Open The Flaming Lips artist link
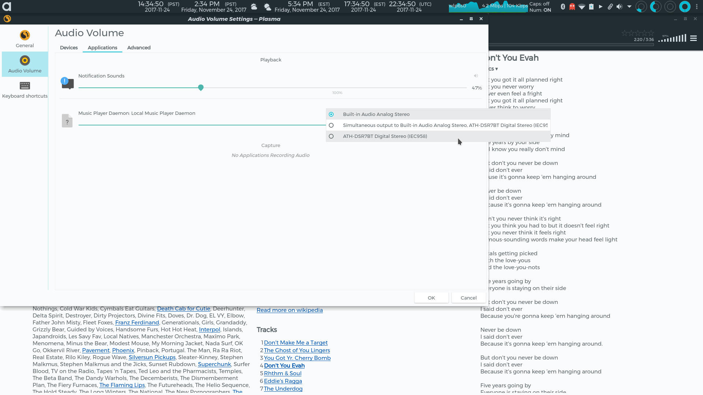The height and width of the screenshot is (395, 703). [x=122, y=385]
